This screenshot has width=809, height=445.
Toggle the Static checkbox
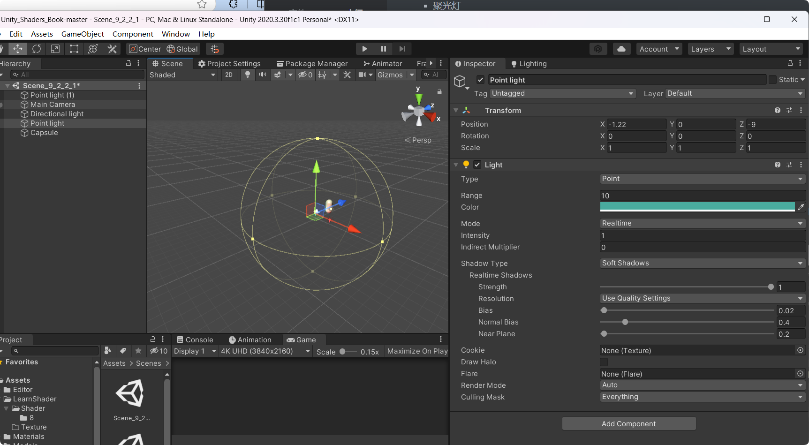pos(772,80)
